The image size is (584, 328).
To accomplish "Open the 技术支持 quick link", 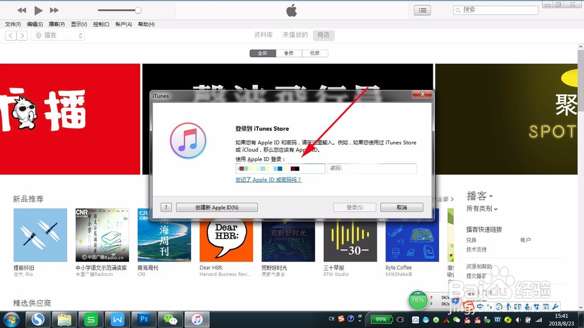I will click(x=477, y=249).
